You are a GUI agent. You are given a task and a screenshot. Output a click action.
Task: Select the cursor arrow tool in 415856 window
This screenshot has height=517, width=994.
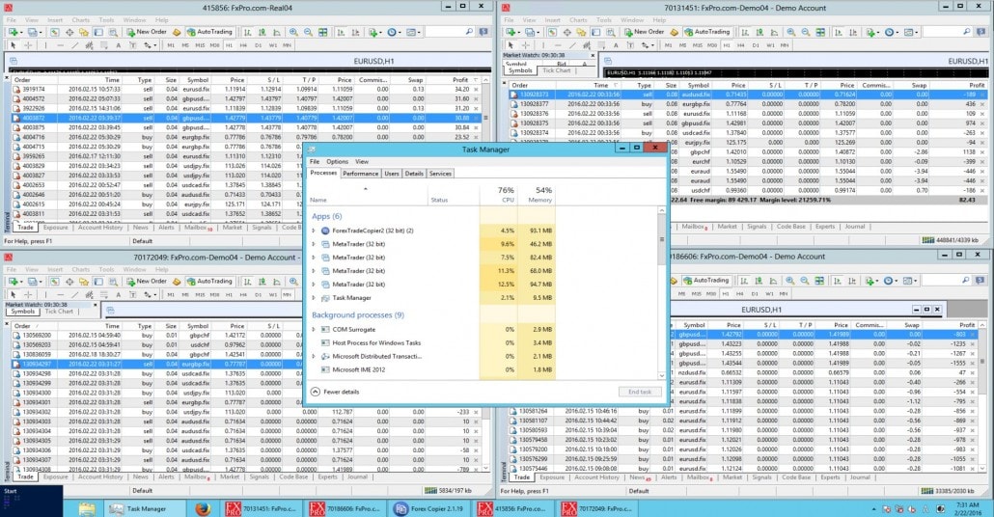click(14, 45)
